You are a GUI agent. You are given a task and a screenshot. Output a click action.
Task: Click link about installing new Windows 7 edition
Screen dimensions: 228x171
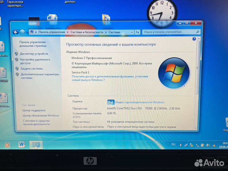pos(110,78)
